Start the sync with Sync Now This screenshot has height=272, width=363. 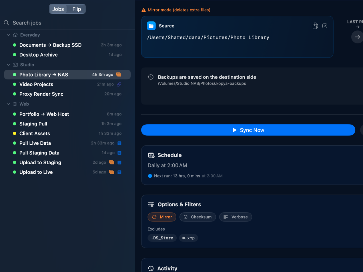click(248, 130)
